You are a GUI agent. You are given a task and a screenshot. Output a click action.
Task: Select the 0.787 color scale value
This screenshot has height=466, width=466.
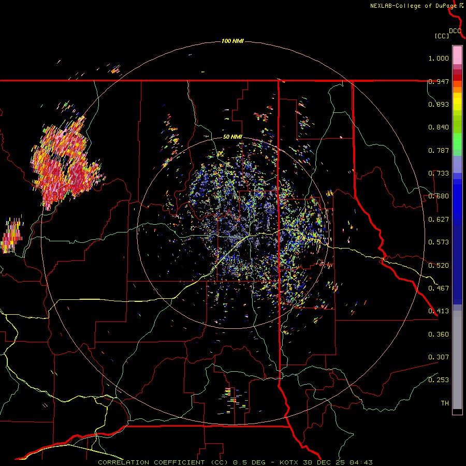point(439,150)
